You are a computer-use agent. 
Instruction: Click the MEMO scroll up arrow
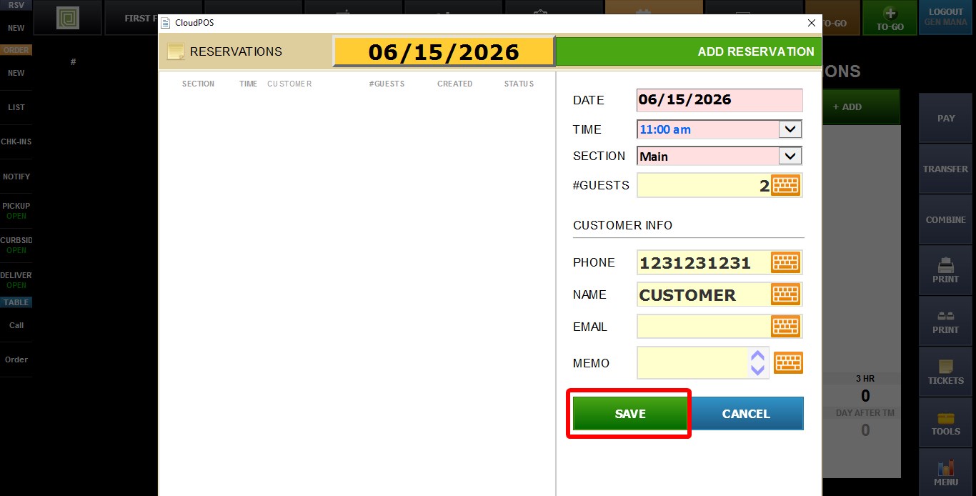coord(757,355)
